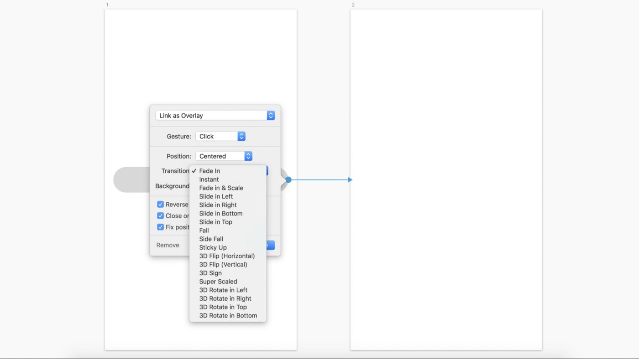This screenshot has height=359, width=639.
Task: Click the link arrowhead on artboard 2
Action: (x=350, y=180)
